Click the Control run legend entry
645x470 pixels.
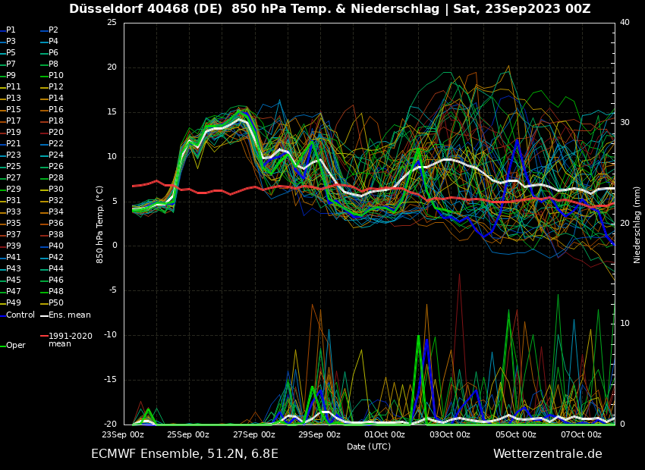pyautogui.click(x=20, y=315)
